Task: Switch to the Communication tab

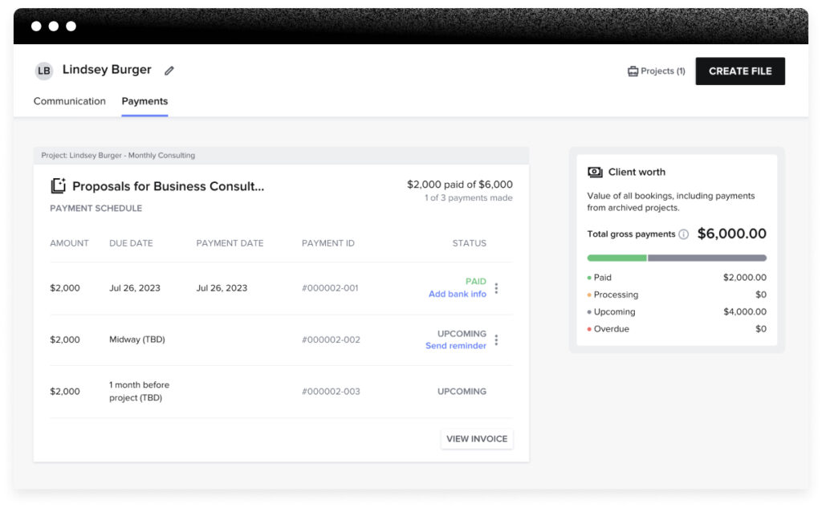Action: [x=69, y=101]
